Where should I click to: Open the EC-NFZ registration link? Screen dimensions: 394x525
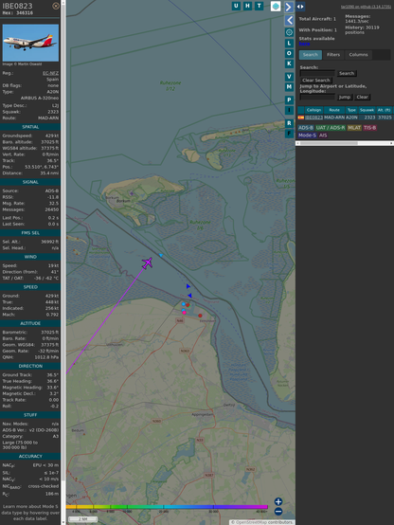tap(50, 73)
